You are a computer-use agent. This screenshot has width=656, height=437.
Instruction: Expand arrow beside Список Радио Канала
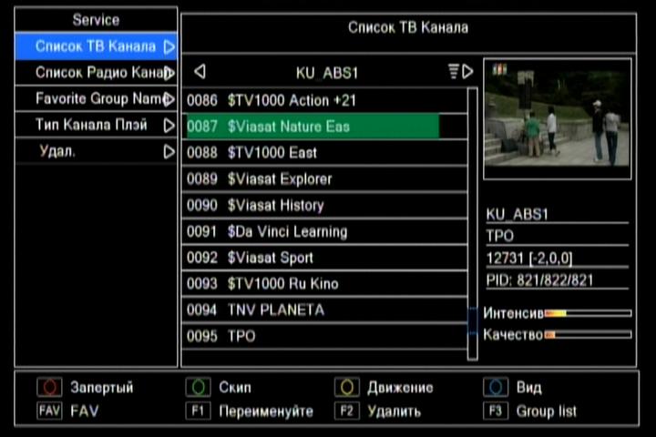tap(169, 73)
